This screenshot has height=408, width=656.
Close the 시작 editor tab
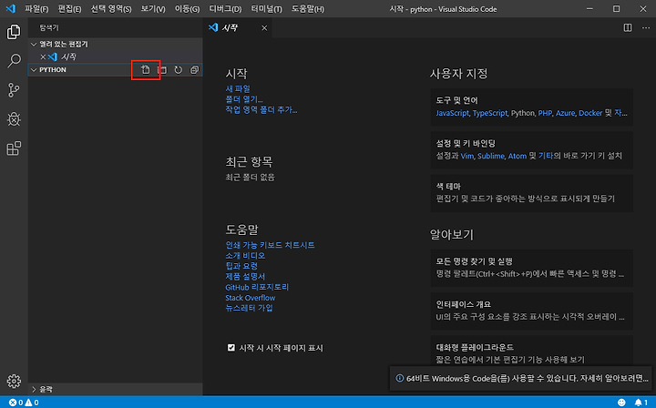click(x=264, y=28)
